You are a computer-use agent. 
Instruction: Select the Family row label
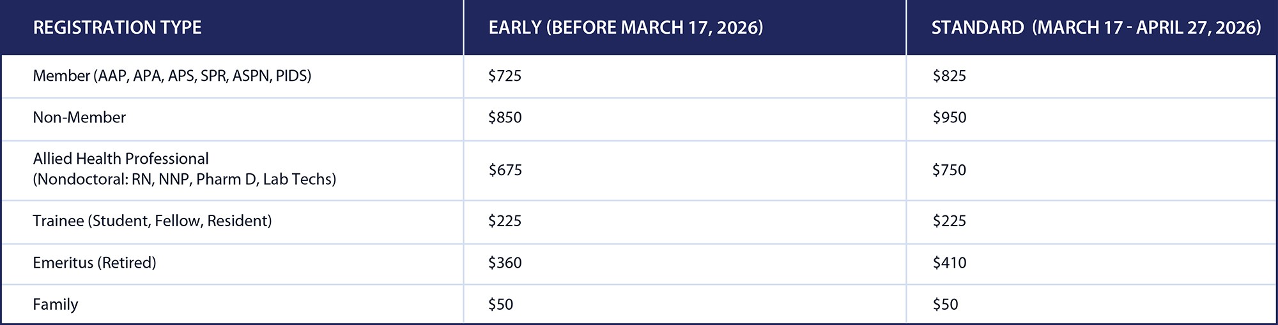coord(56,304)
